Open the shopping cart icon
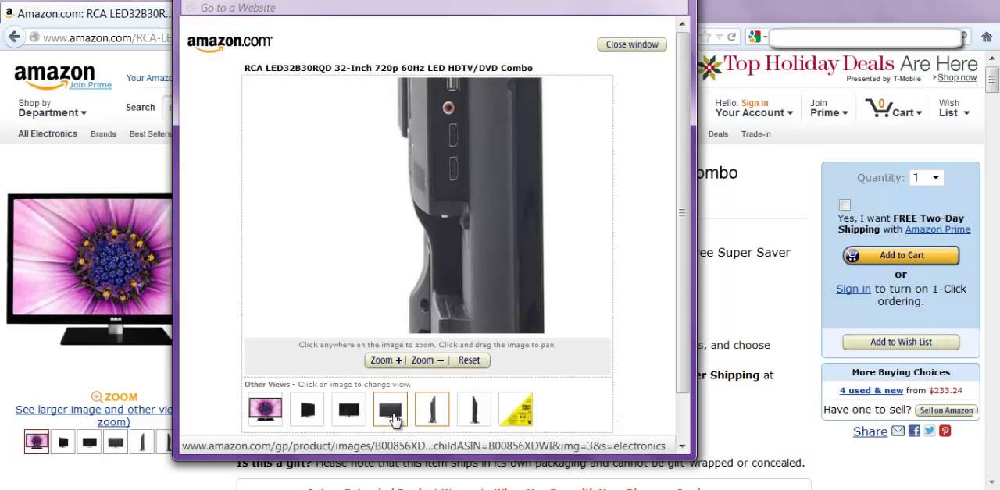This screenshot has height=490, width=1000. [x=878, y=108]
